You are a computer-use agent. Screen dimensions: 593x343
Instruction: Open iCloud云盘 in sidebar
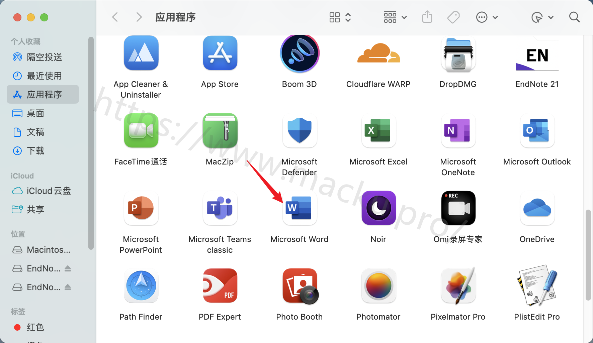tap(43, 191)
